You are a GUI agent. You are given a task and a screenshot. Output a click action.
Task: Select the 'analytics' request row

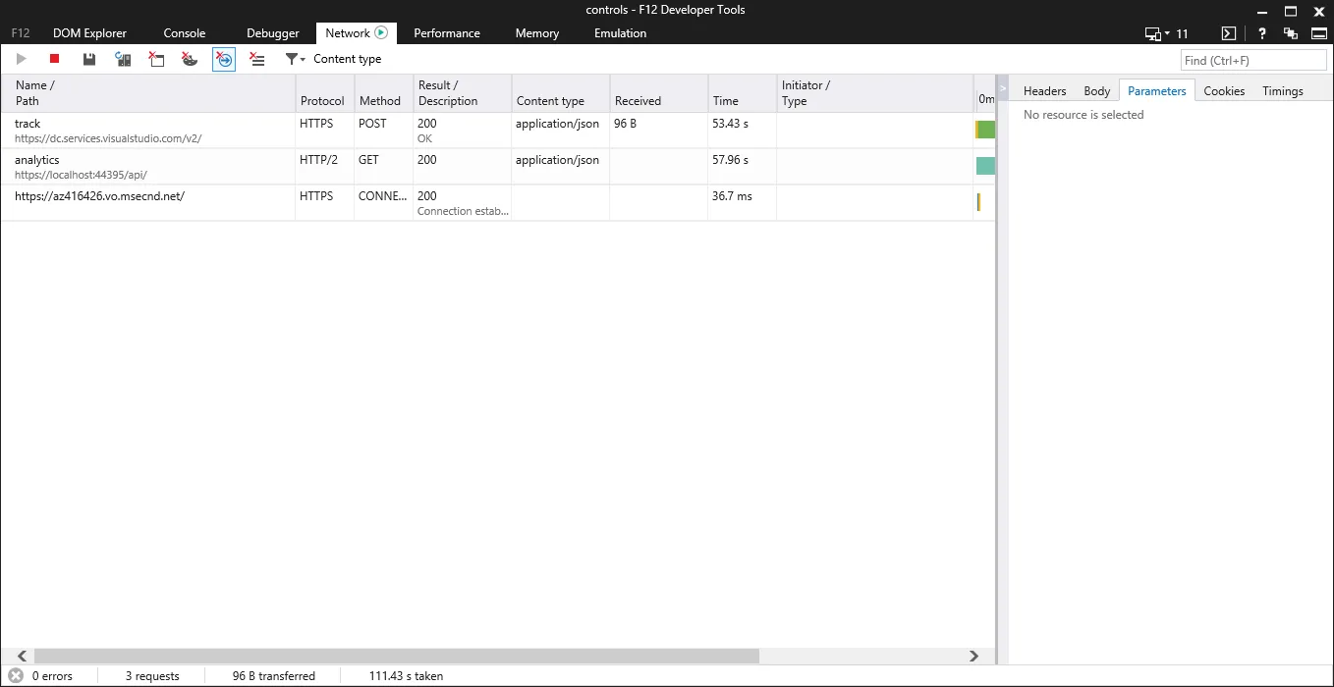coord(497,167)
